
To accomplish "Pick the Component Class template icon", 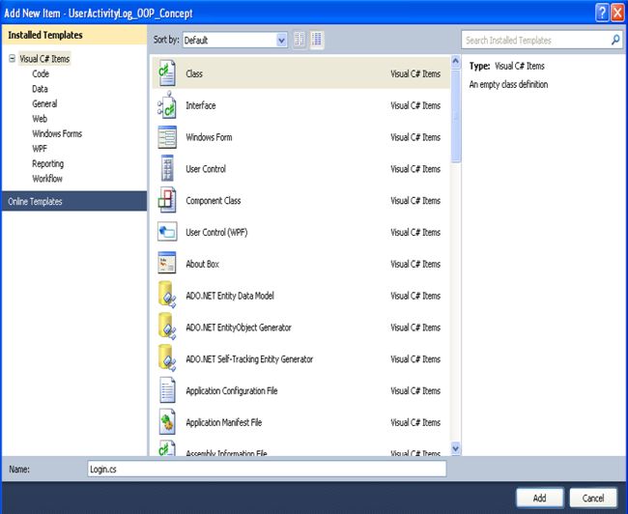I will pos(166,200).
